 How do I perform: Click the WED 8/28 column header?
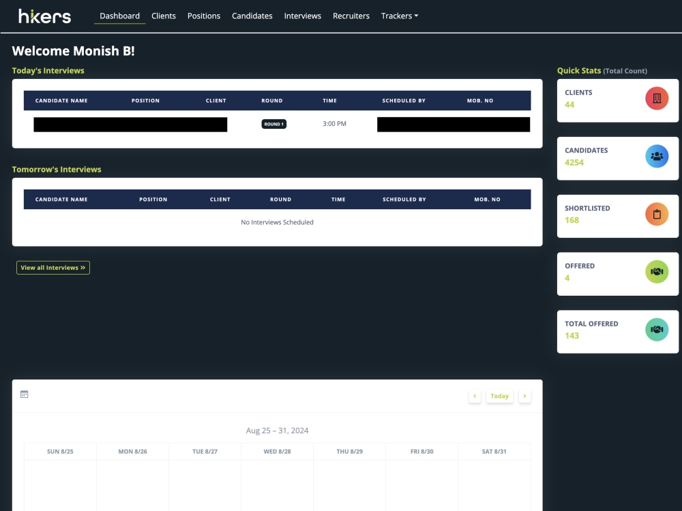pos(277,452)
